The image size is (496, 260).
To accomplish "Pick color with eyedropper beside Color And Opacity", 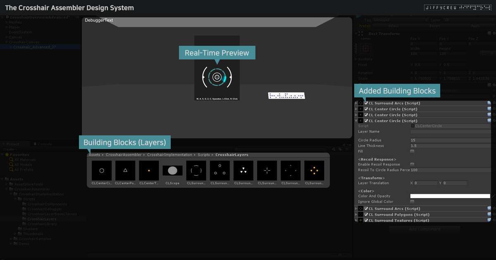I will click(x=493, y=196).
